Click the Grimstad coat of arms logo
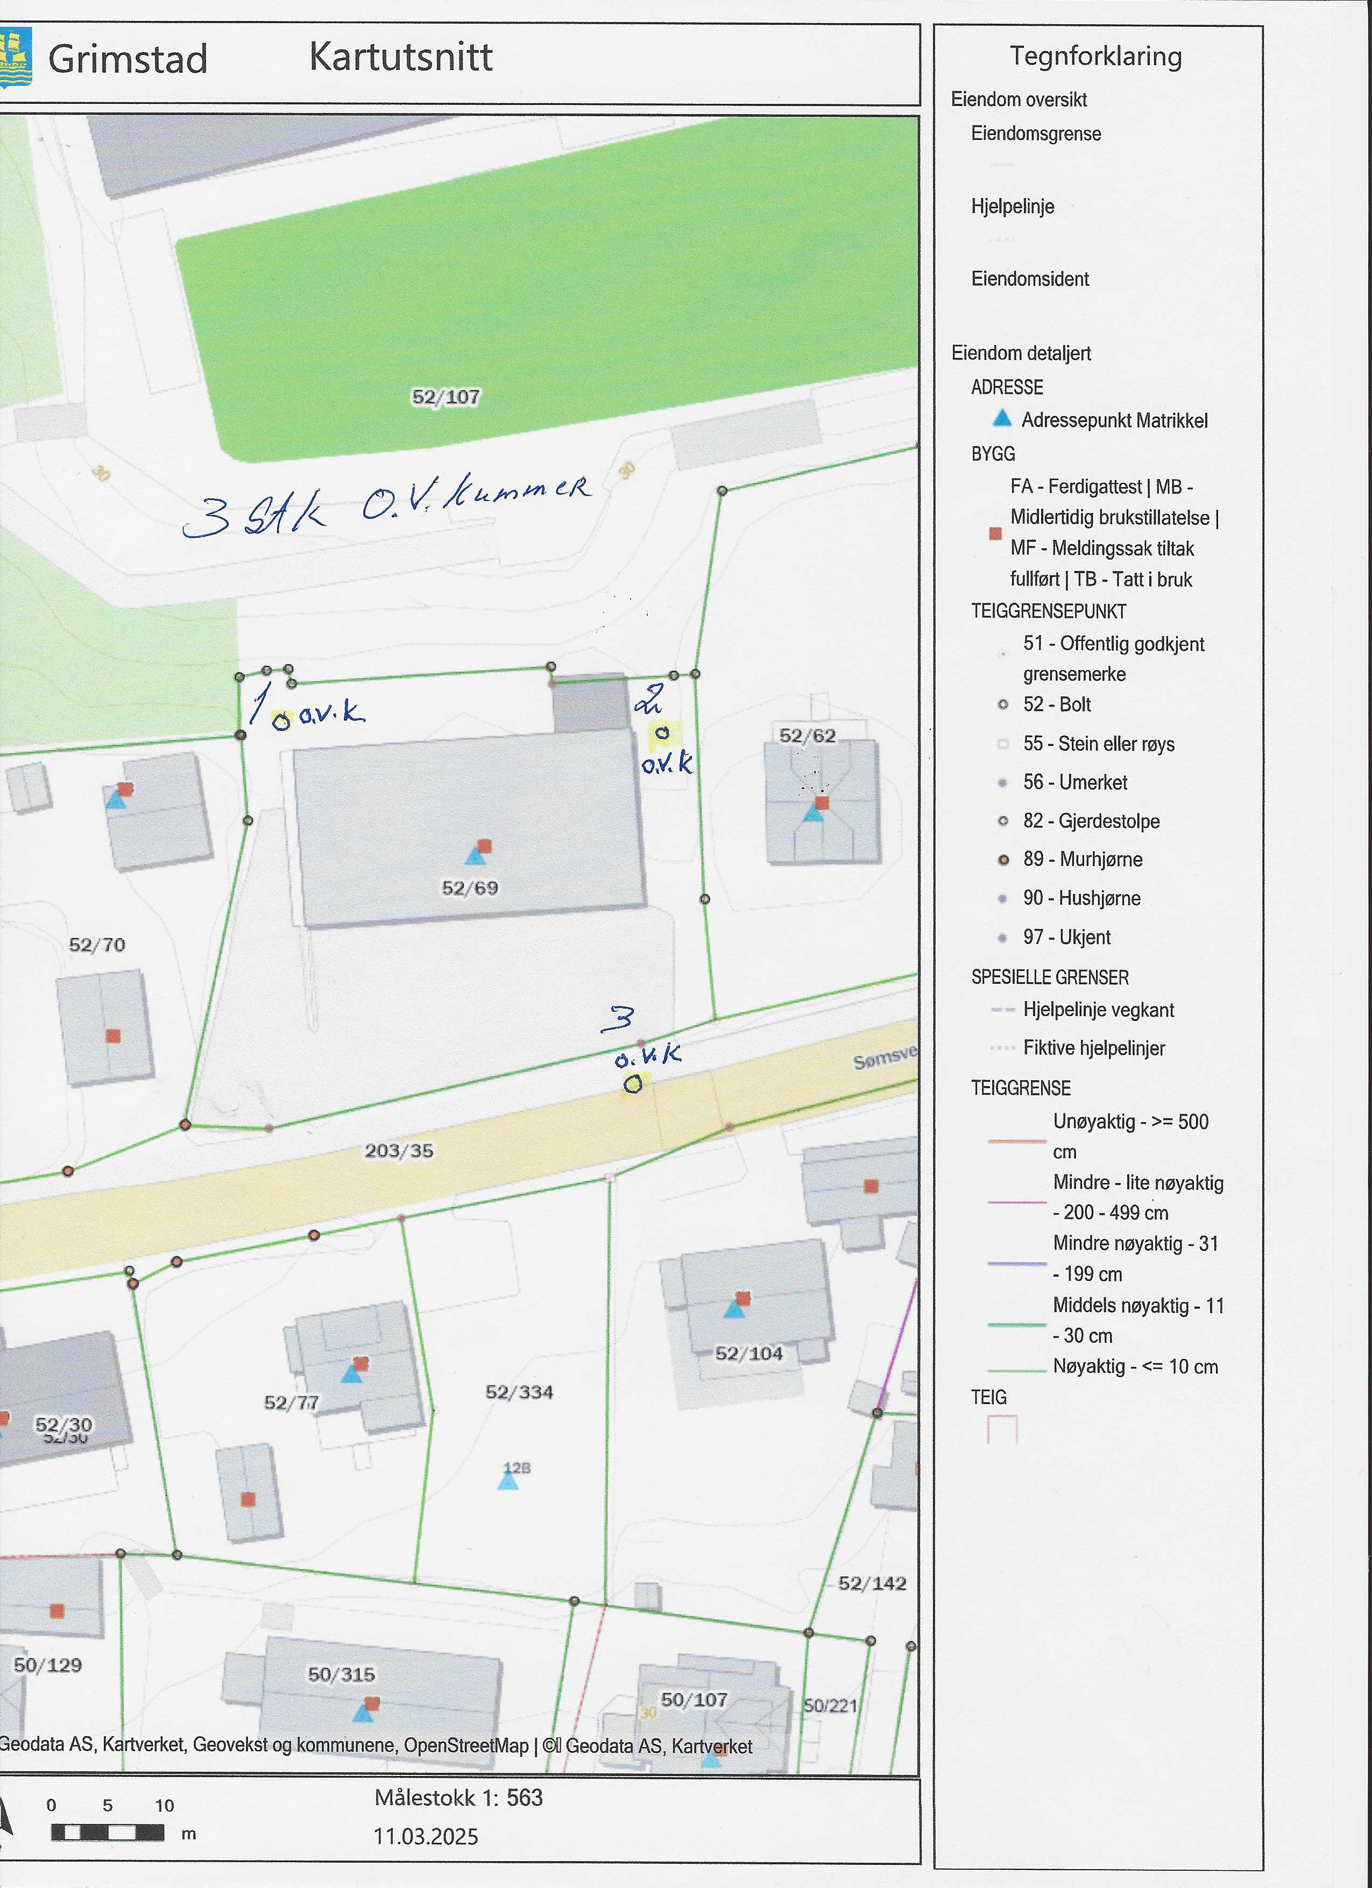The height and width of the screenshot is (1888, 1372). tap(15, 58)
